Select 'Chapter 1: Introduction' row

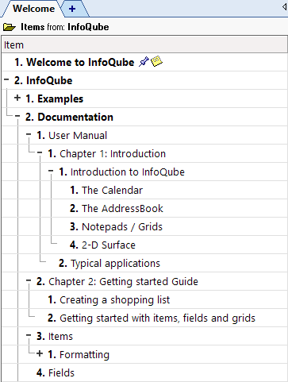click(x=144, y=153)
